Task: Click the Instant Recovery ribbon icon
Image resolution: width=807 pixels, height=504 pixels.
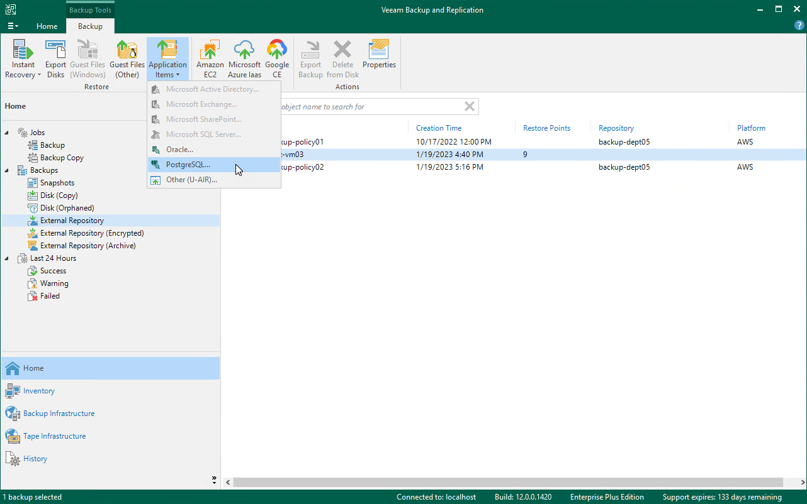Action: click(x=23, y=58)
